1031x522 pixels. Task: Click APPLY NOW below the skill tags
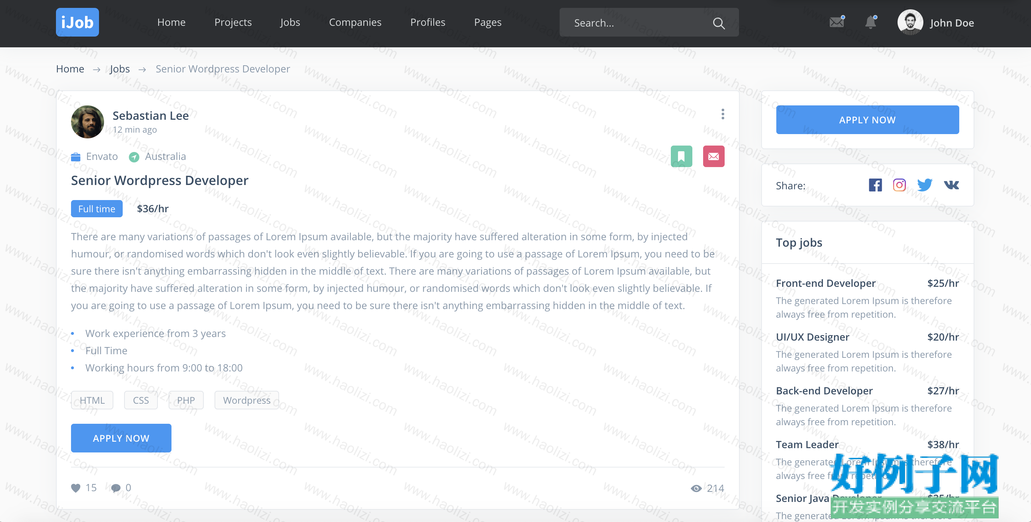121,438
